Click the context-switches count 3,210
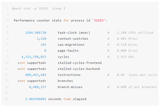 [41, 39]
